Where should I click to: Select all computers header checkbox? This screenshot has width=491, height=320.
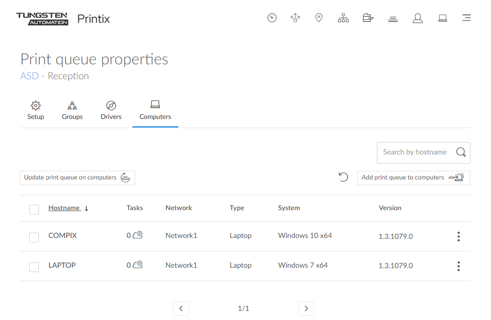34,209
